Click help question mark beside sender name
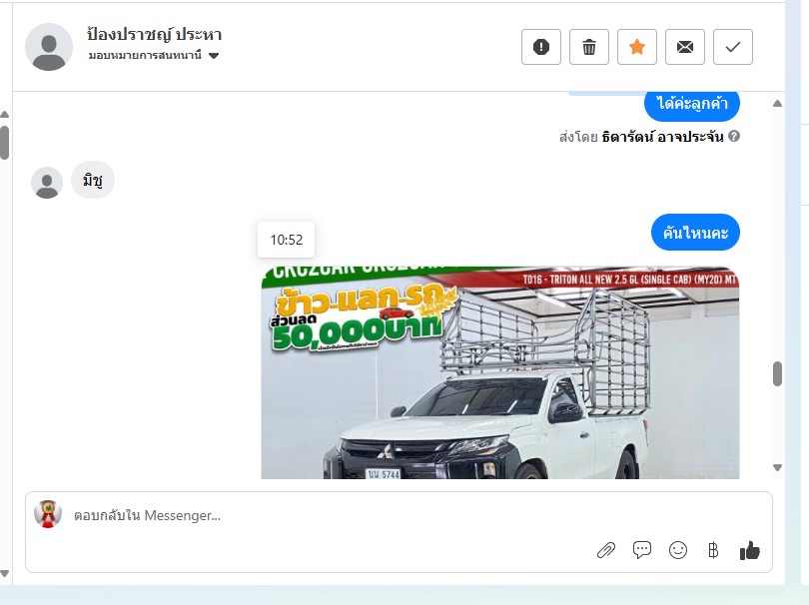The height and width of the screenshot is (605, 809). click(734, 136)
